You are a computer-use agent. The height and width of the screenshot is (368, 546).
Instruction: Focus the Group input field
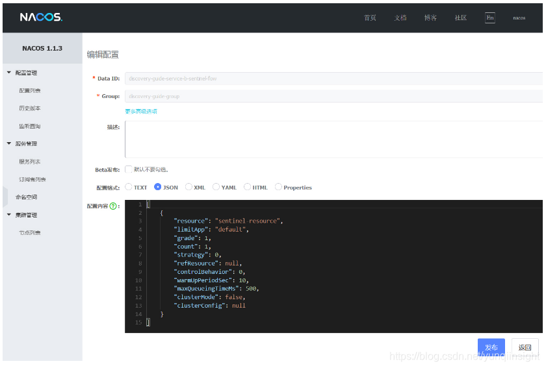[333, 96]
